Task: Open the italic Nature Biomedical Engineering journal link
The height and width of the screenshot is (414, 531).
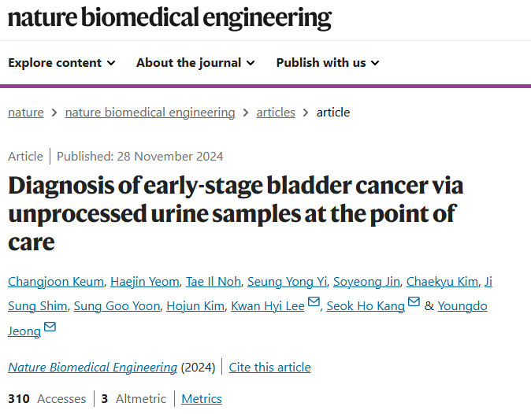Action: [92, 367]
